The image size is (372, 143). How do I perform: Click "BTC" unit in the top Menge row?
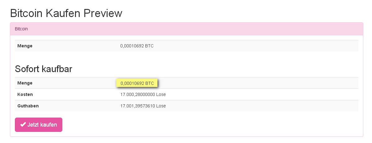click(149, 46)
